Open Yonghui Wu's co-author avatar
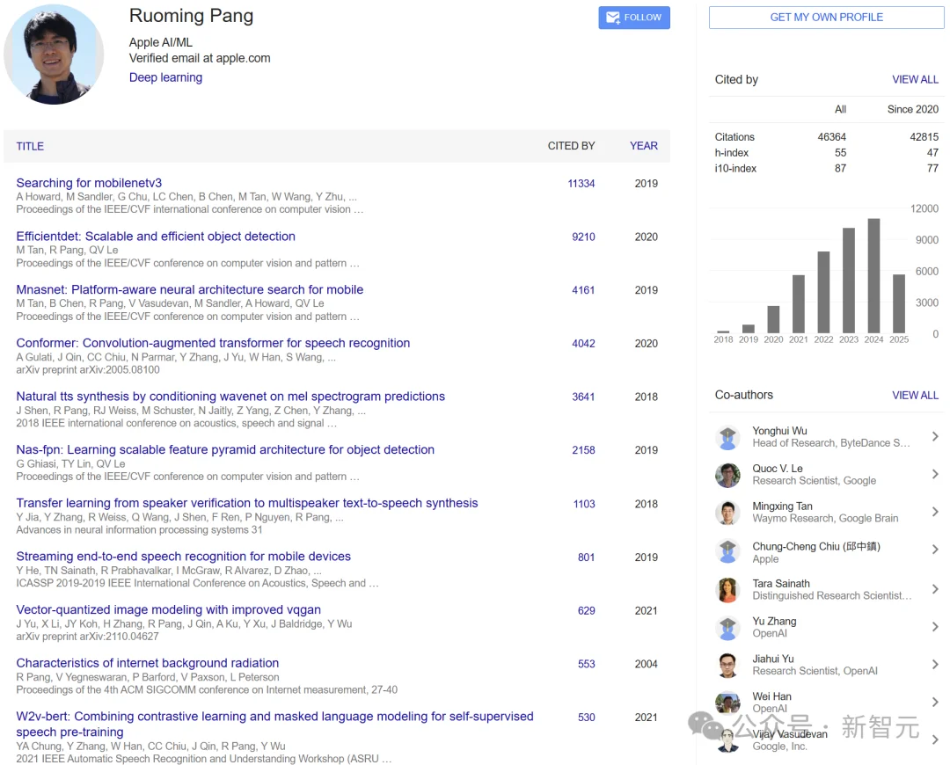The width and height of the screenshot is (950, 765). click(x=727, y=438)
